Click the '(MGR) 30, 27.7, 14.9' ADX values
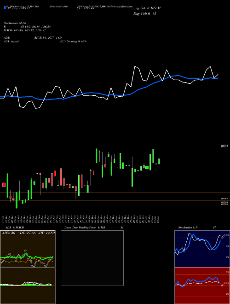 (48, 38)
